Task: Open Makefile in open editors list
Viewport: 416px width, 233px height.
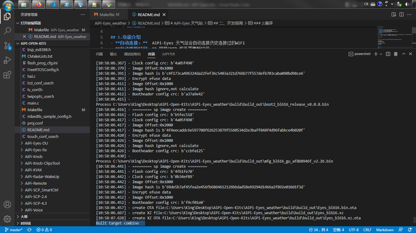Action: [x=52, y=30]
